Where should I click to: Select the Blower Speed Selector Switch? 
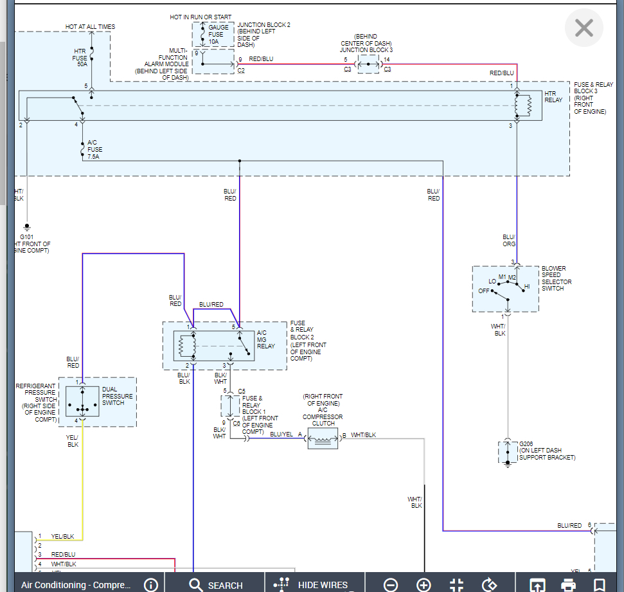(506, 289)
